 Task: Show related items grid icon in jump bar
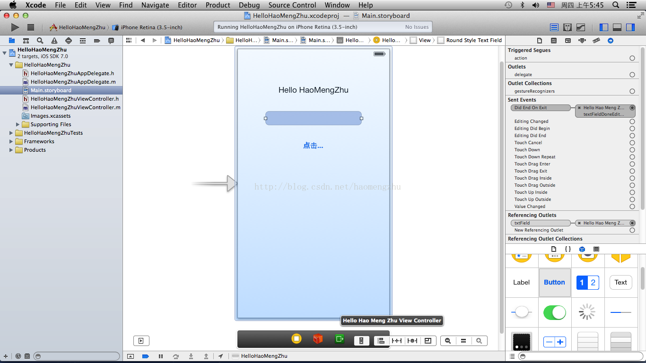[x=129, y=40]
